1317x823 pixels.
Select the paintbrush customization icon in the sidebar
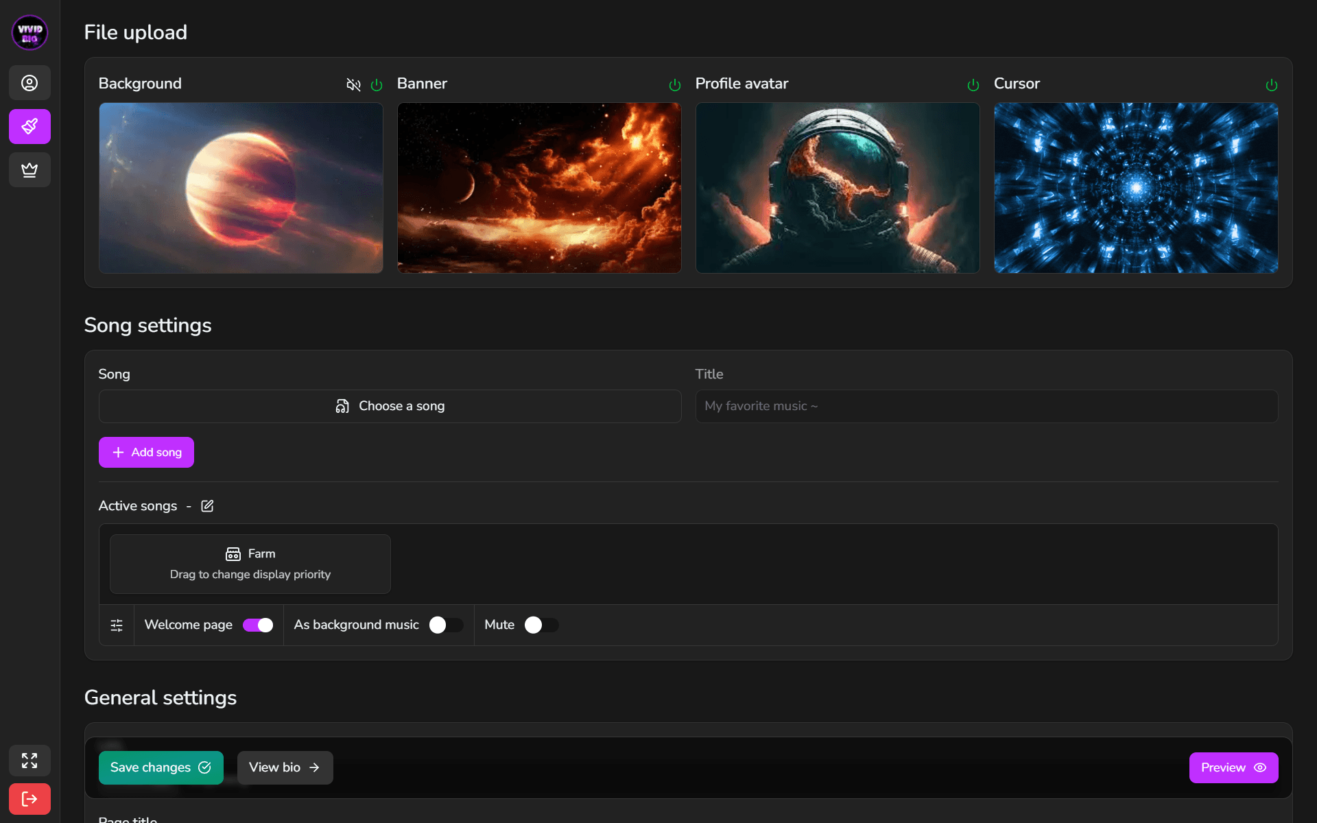[x=29, y=126]
